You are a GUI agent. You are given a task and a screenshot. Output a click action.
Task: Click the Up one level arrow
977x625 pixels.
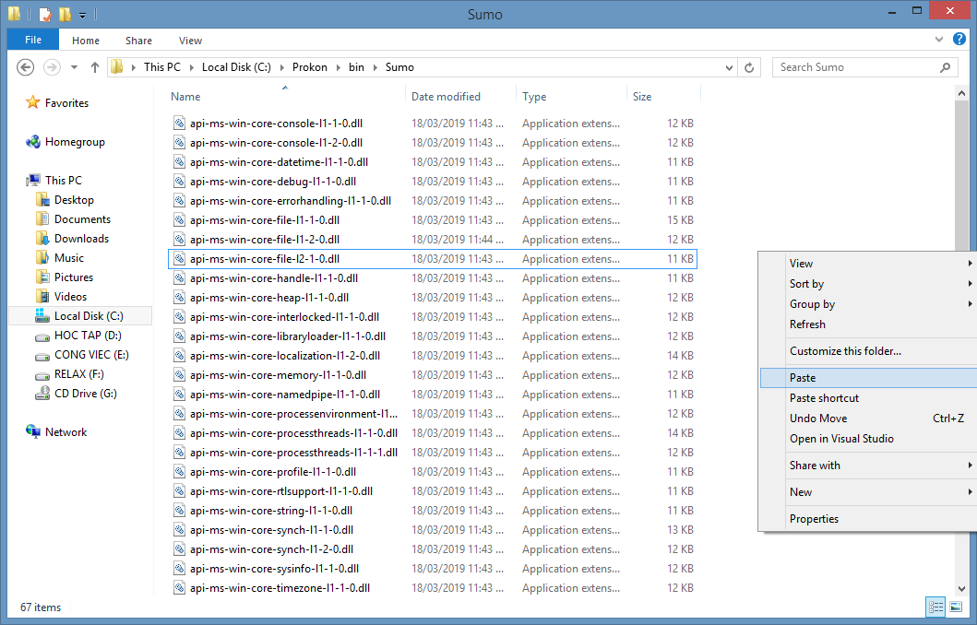coord(95,67)
